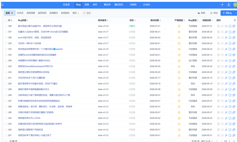Screen dimensions: 237x142
Task: Click copy icon for bug 300
Action: [234, 55]
